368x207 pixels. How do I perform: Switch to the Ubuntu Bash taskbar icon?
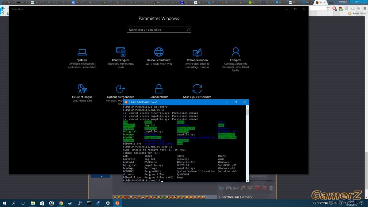click(117, 203)
